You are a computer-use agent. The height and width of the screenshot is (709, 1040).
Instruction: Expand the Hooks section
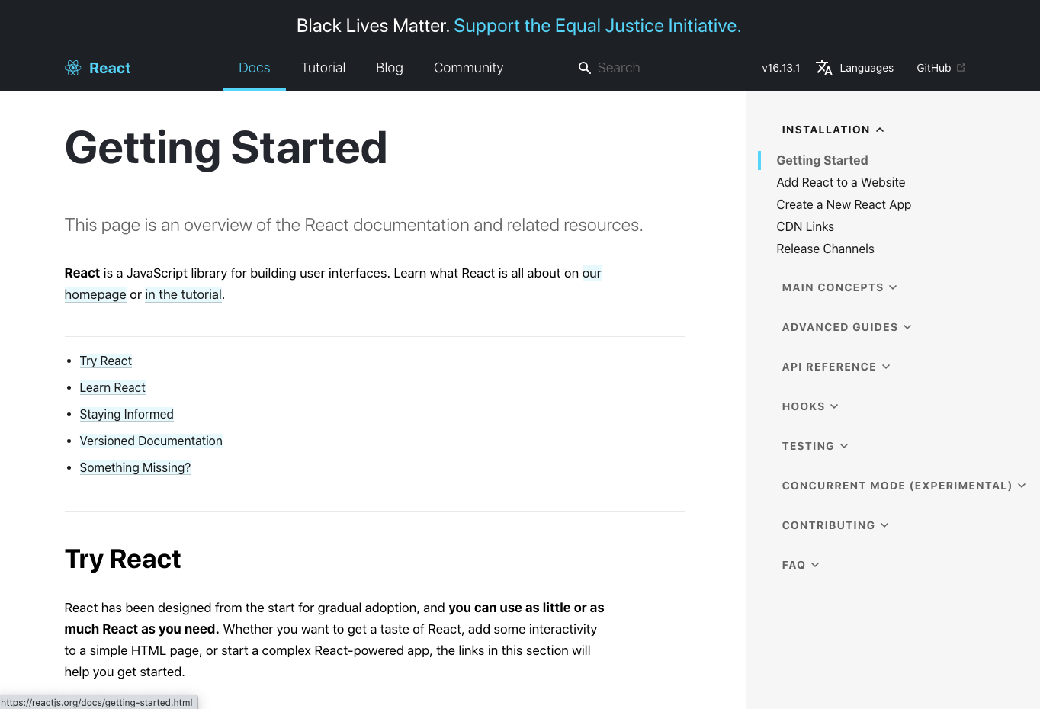pyautogui.click(x=810, y=406)
